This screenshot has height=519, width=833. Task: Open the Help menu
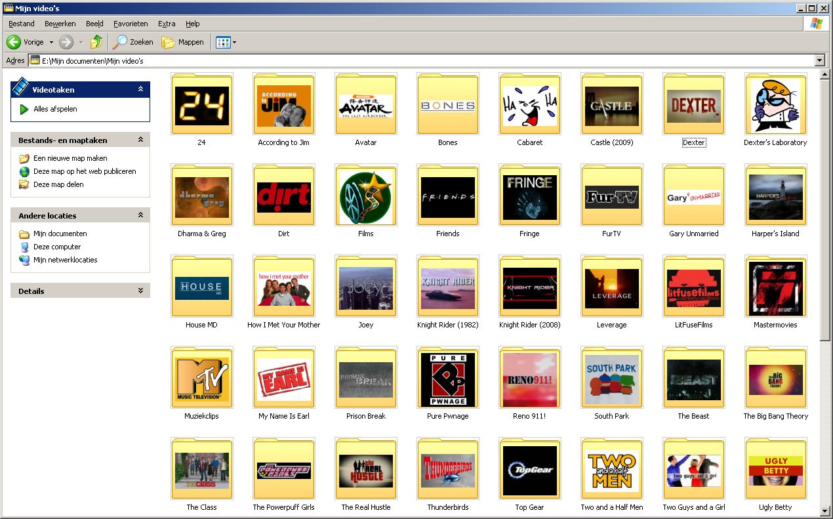(192, 24)
